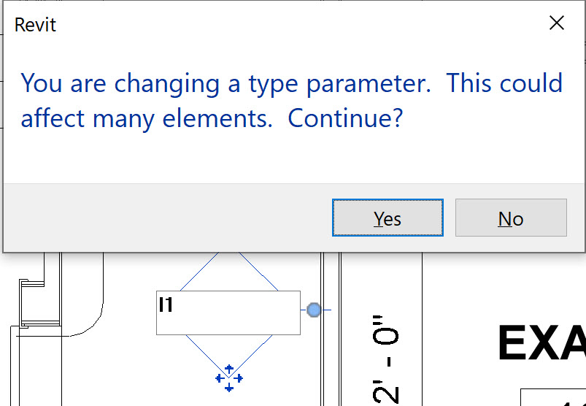Viewport: 586px width, 406px height.
Task: Select the blue circular grip beside the tag
Action: tap(314, 310)
